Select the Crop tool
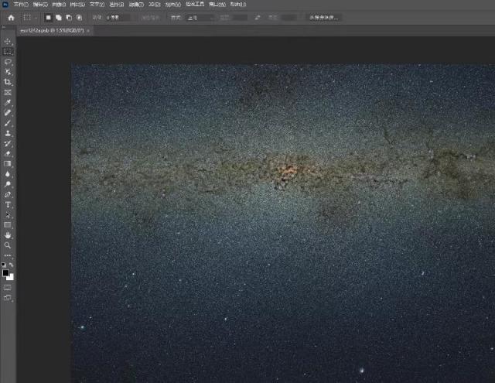Screen dimensions: 495x383 pos(8,82)
